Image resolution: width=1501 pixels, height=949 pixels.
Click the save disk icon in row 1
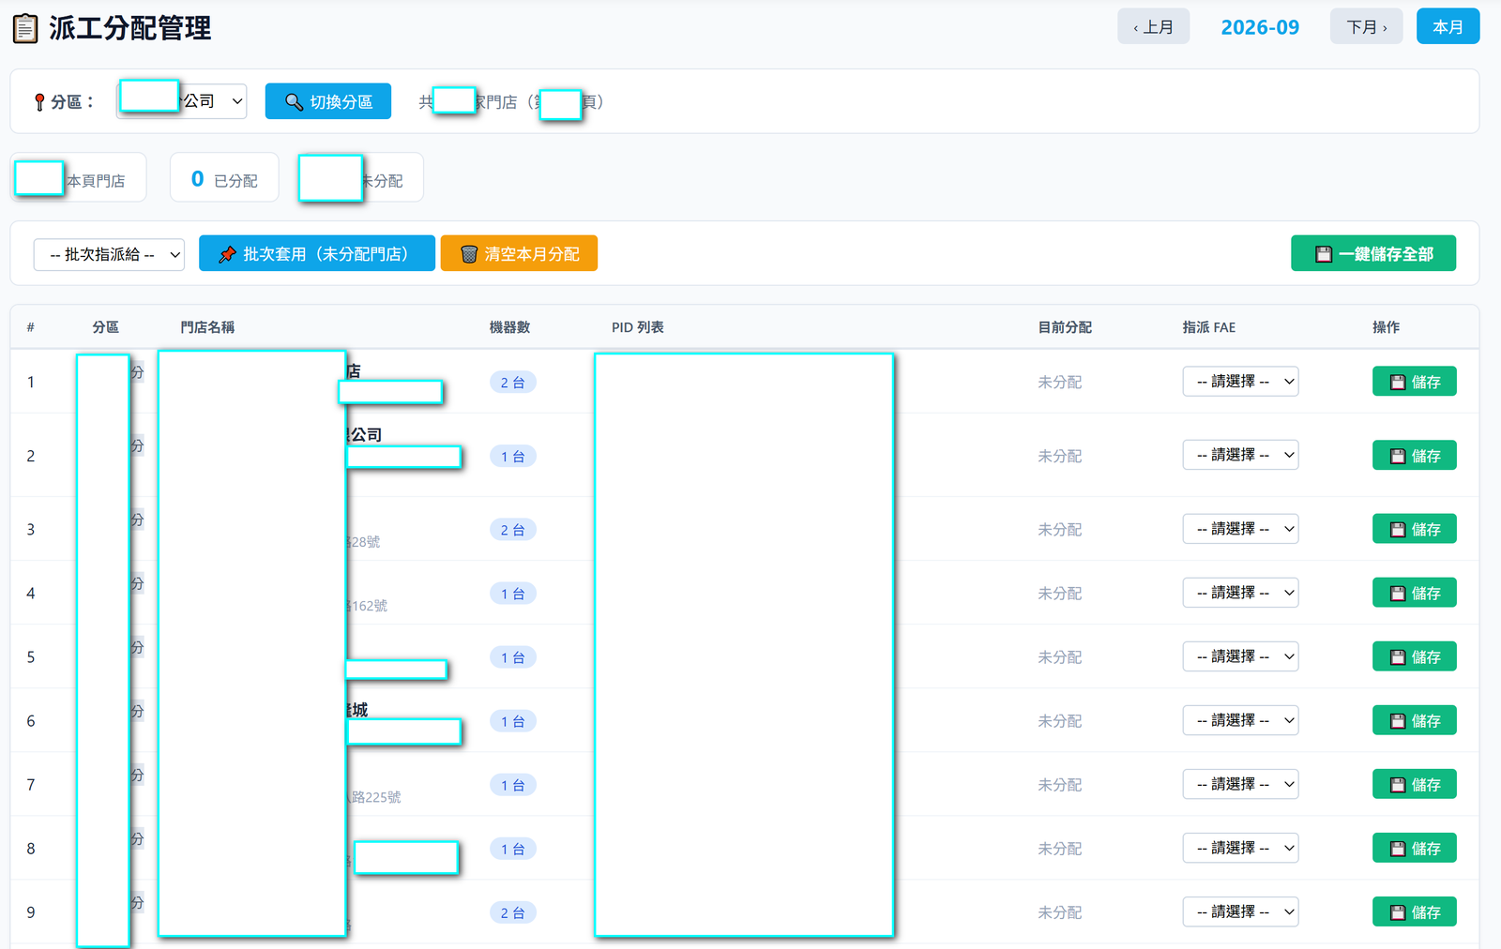tap(1398, 383)
